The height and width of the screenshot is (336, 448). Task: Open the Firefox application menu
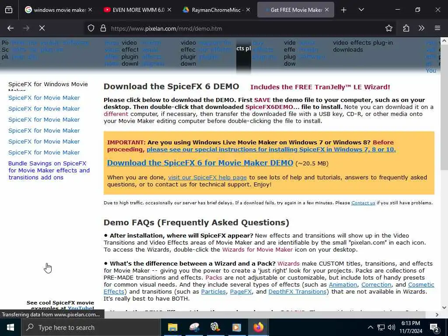point(437,28)
